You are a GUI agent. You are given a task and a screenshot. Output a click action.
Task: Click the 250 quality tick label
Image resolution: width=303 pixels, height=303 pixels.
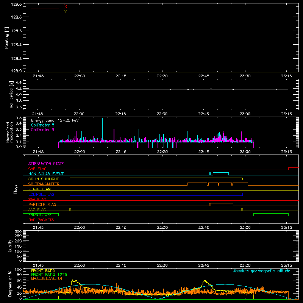[18, 236]
